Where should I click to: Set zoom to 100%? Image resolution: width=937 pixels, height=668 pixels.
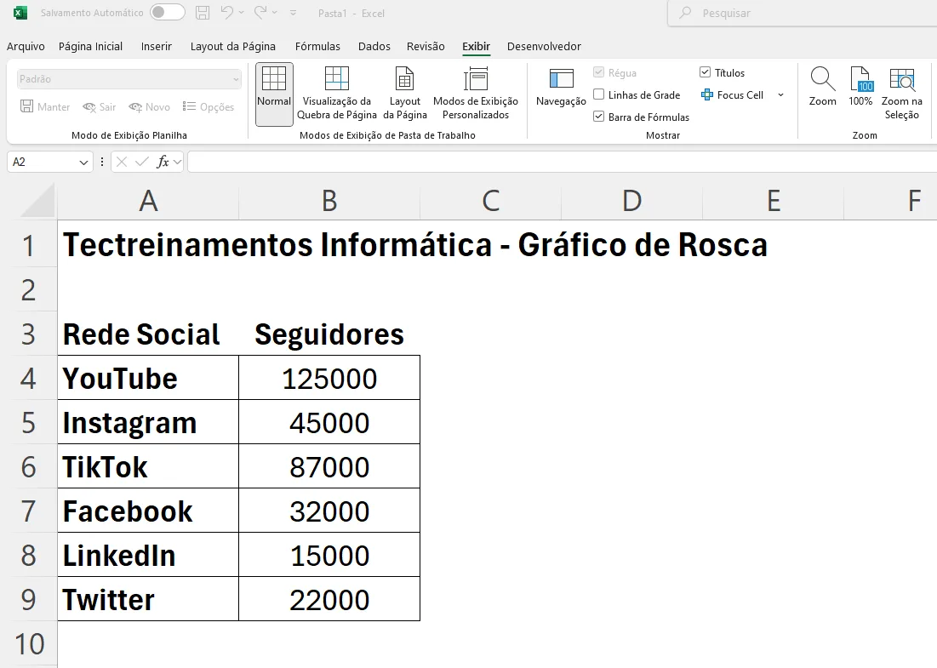click(x=860, y=87)
